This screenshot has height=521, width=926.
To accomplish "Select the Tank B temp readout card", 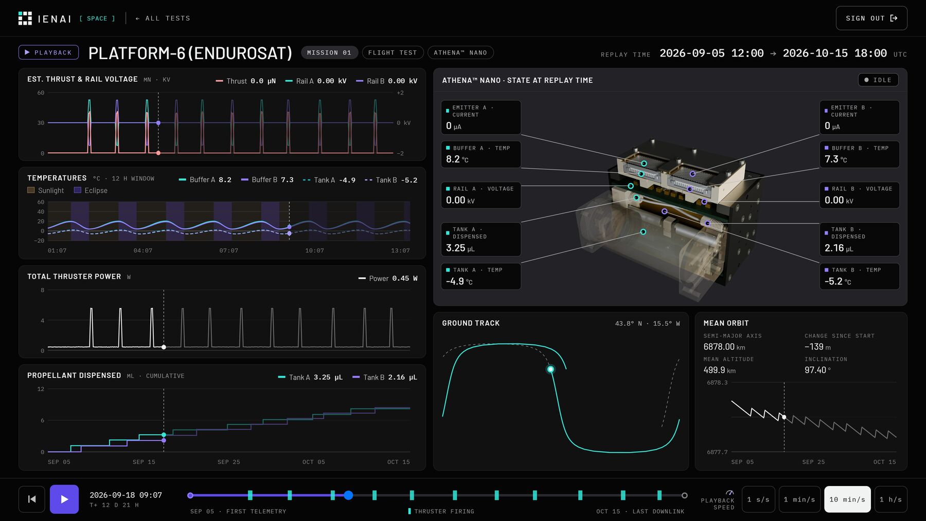I will tap(859, 276).
